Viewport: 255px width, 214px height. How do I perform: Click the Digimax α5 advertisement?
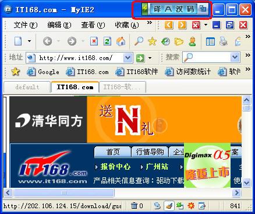207,165
